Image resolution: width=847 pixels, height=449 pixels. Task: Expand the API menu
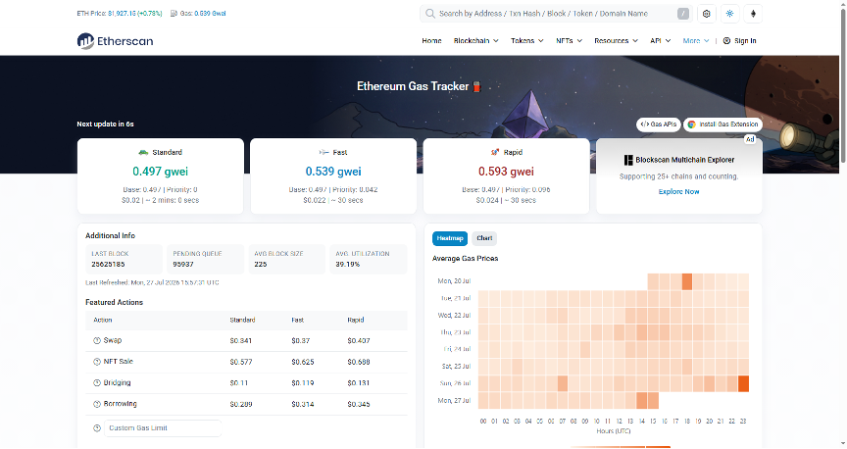click(660, 40)
